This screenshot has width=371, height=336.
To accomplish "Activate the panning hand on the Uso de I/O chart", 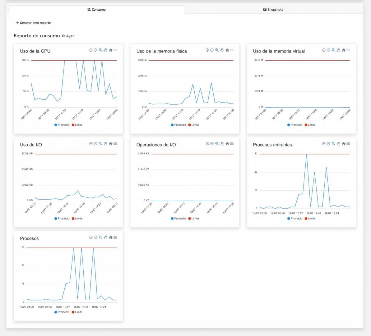I will 105,144.
